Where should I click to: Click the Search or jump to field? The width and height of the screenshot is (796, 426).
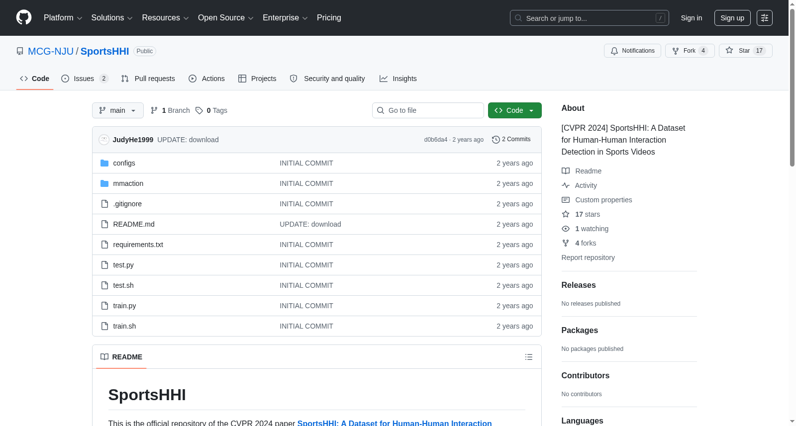pyautogui.click(x=590, y=18)
